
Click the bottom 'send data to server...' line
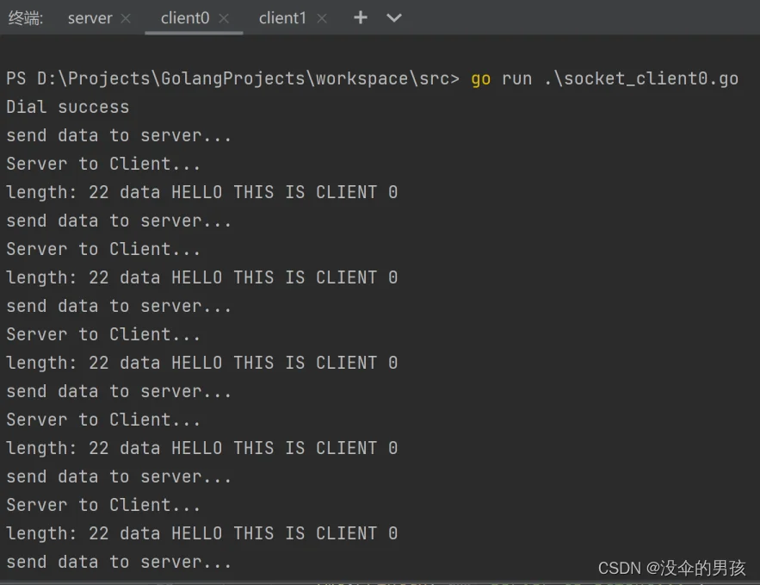point(119,562)
